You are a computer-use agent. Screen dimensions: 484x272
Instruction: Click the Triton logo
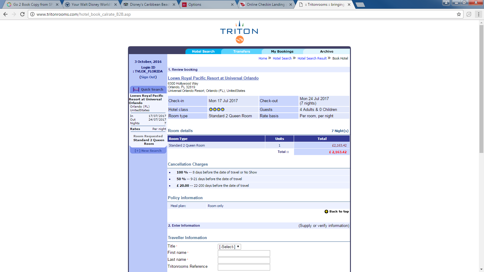pyautogui.click(x=239, y=32)
